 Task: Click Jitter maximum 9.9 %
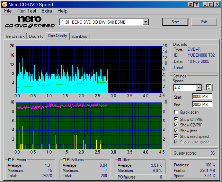pyautogui.click(x=157, y=170)
